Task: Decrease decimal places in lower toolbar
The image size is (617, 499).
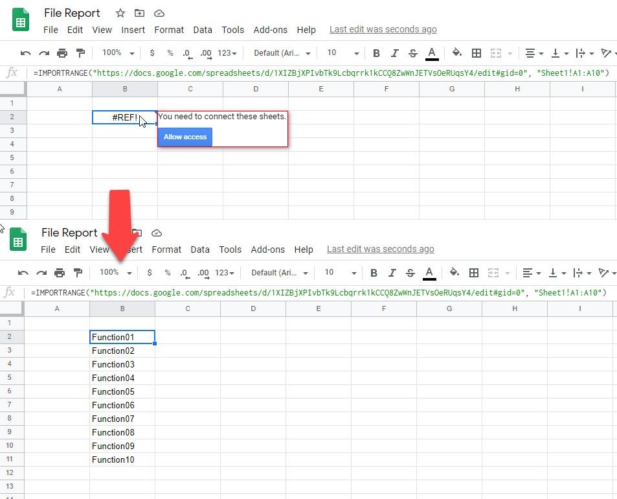Action: (185, 273)
